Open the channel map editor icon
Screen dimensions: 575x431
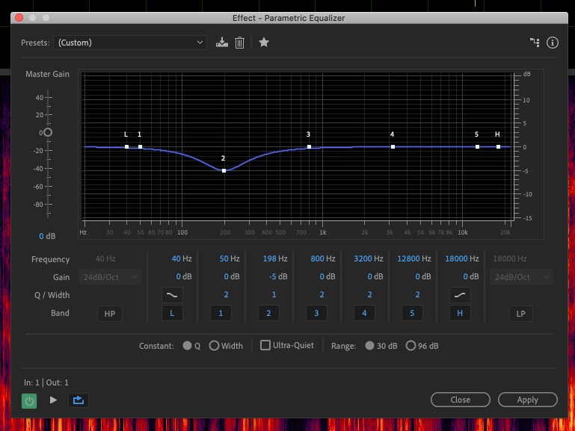coord(535,43)
